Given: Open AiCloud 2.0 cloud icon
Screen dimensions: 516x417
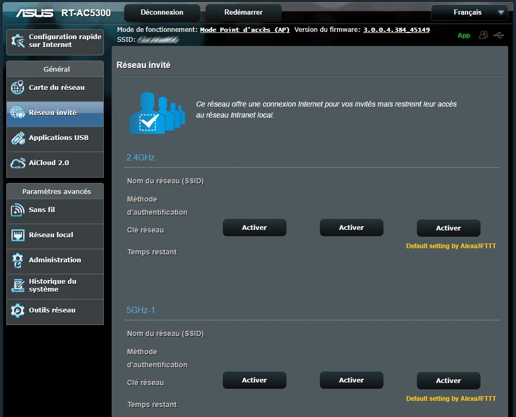Looking at the screenshot, I should [x=18, y=163].
